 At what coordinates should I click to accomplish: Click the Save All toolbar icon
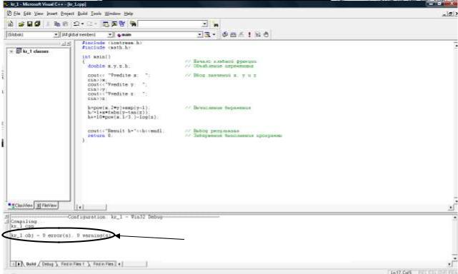(x=37, y=24)
